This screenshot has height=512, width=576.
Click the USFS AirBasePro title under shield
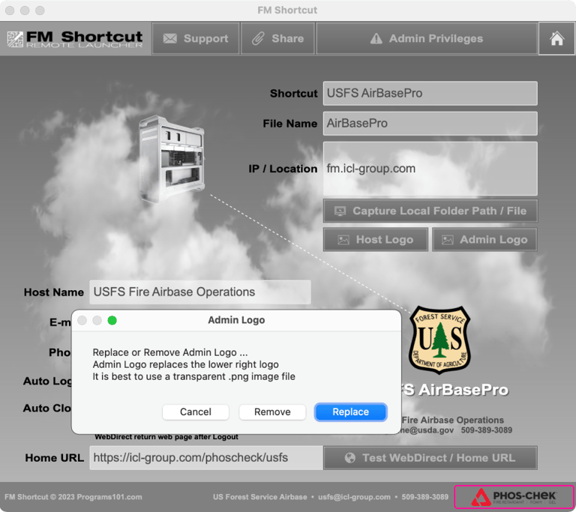454,390
